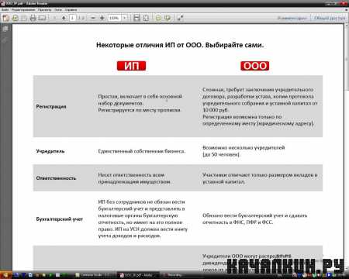Open the Комментарии panel button
Viewport: 349px width, 279px height.
[292, 18]
